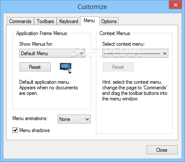Click the 'Application Frame Menus:' group title
Screen dimensions: 185x162
coord(42,33)
